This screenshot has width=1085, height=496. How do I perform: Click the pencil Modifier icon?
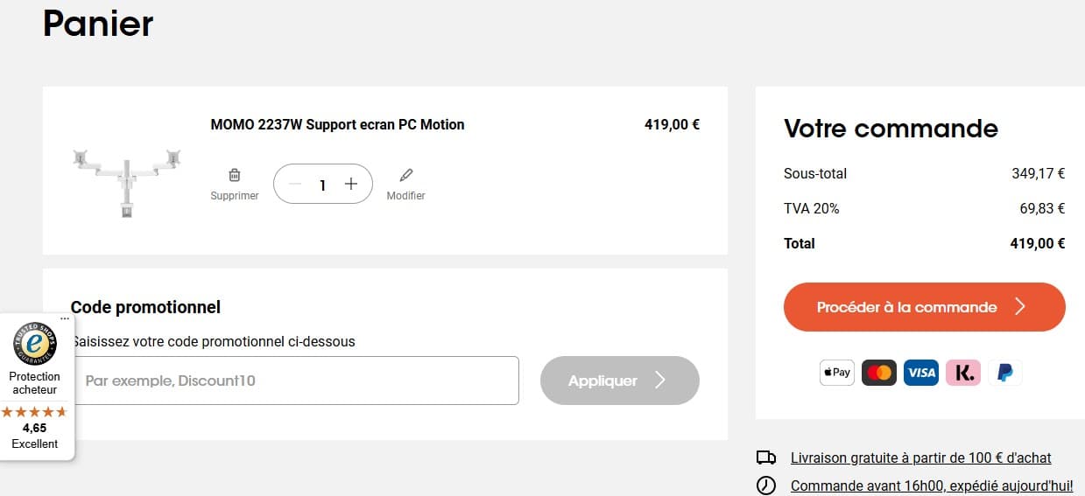pyautogui.click(x=406, y=175)
